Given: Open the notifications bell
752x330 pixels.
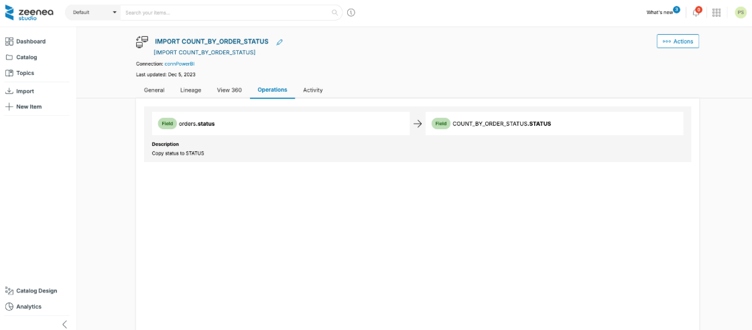Looking at the screenshot, I should 696,13.
